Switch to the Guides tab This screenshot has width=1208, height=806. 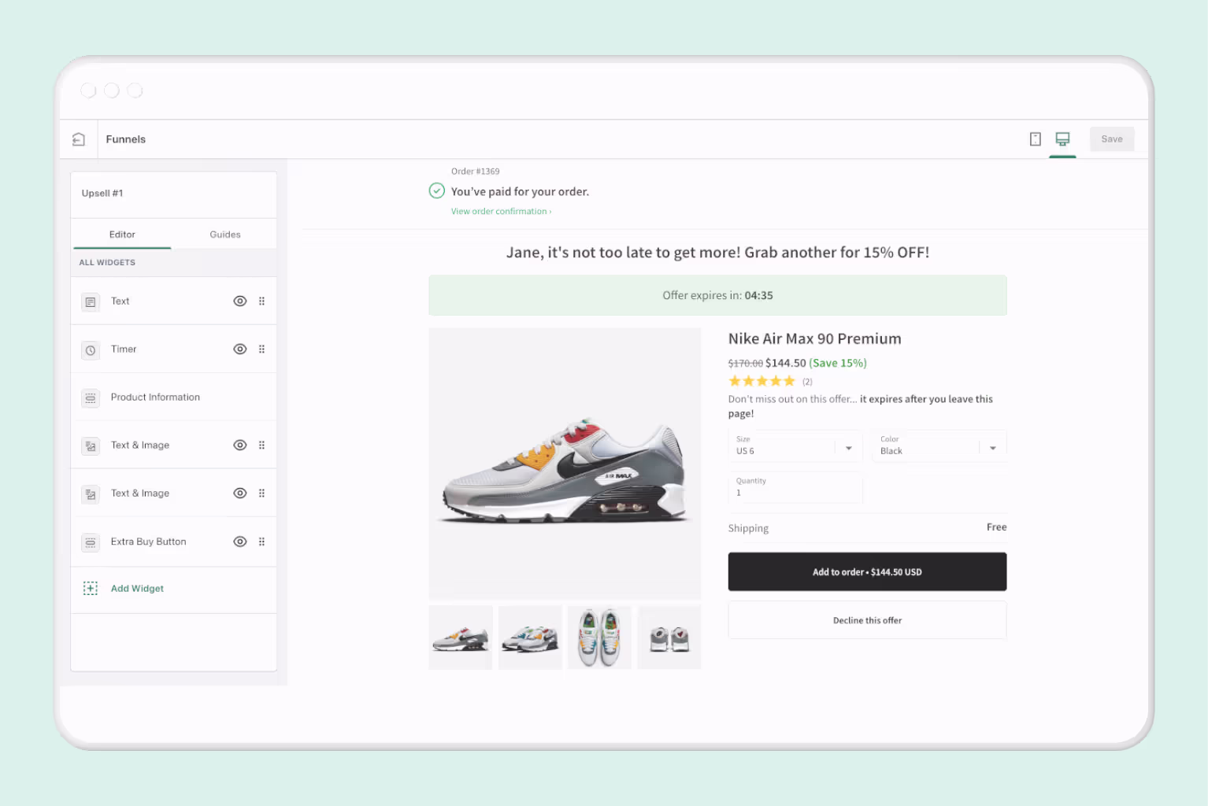tap(225, 235)
